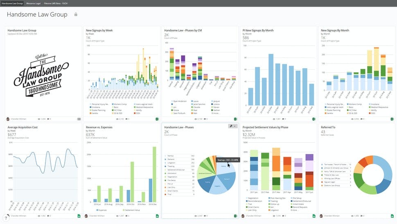The height and width of the screenshot is (224, 397).
Task: Click the Litigation row in the Phases pie legend
Action: click(x=180, y=163)
